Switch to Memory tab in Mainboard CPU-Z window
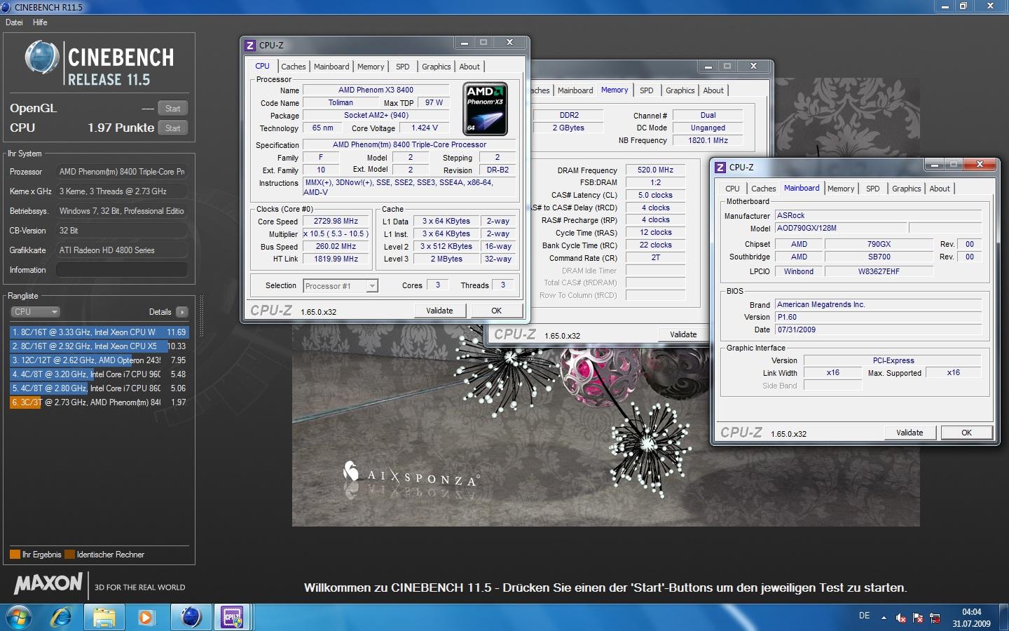This screenshot has height=631, width=1009. 841,189
